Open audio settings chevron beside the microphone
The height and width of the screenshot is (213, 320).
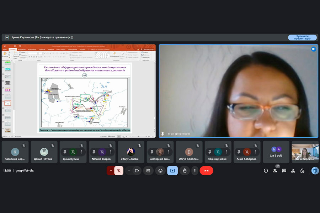point(111,171)
